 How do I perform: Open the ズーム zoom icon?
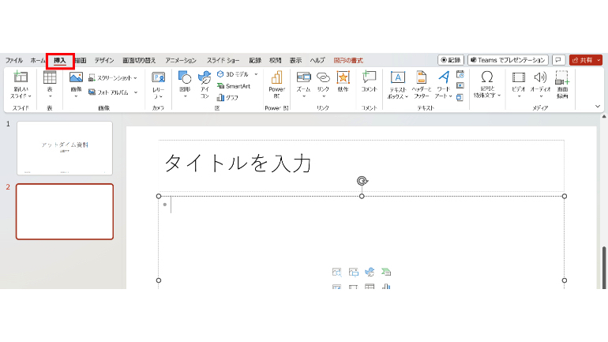304,77
